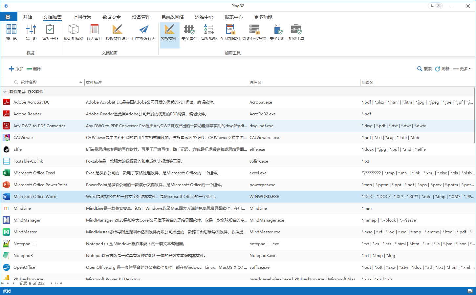Open the blue application menu button
The image size is (476, 295).
point(9,17)
